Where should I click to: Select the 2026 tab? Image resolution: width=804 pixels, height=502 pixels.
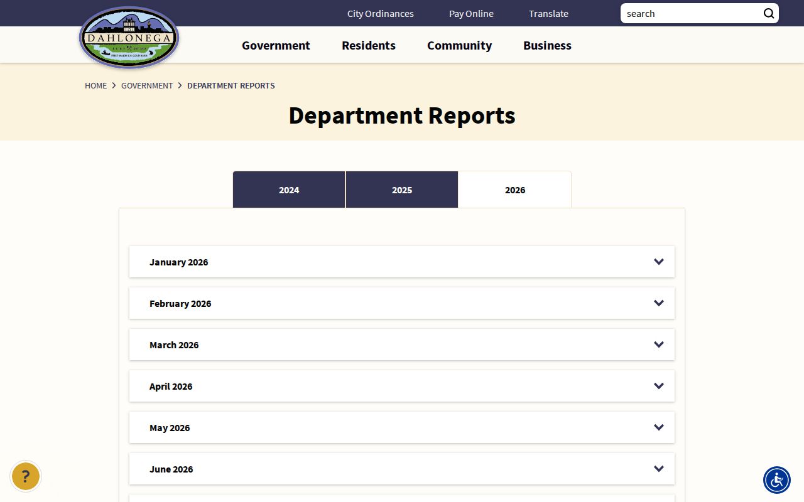pyautogui.click(x=515, y=190)
